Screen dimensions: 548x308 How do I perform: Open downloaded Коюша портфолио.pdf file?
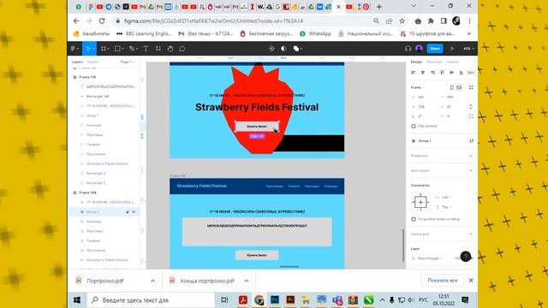(x=203, y=281)
